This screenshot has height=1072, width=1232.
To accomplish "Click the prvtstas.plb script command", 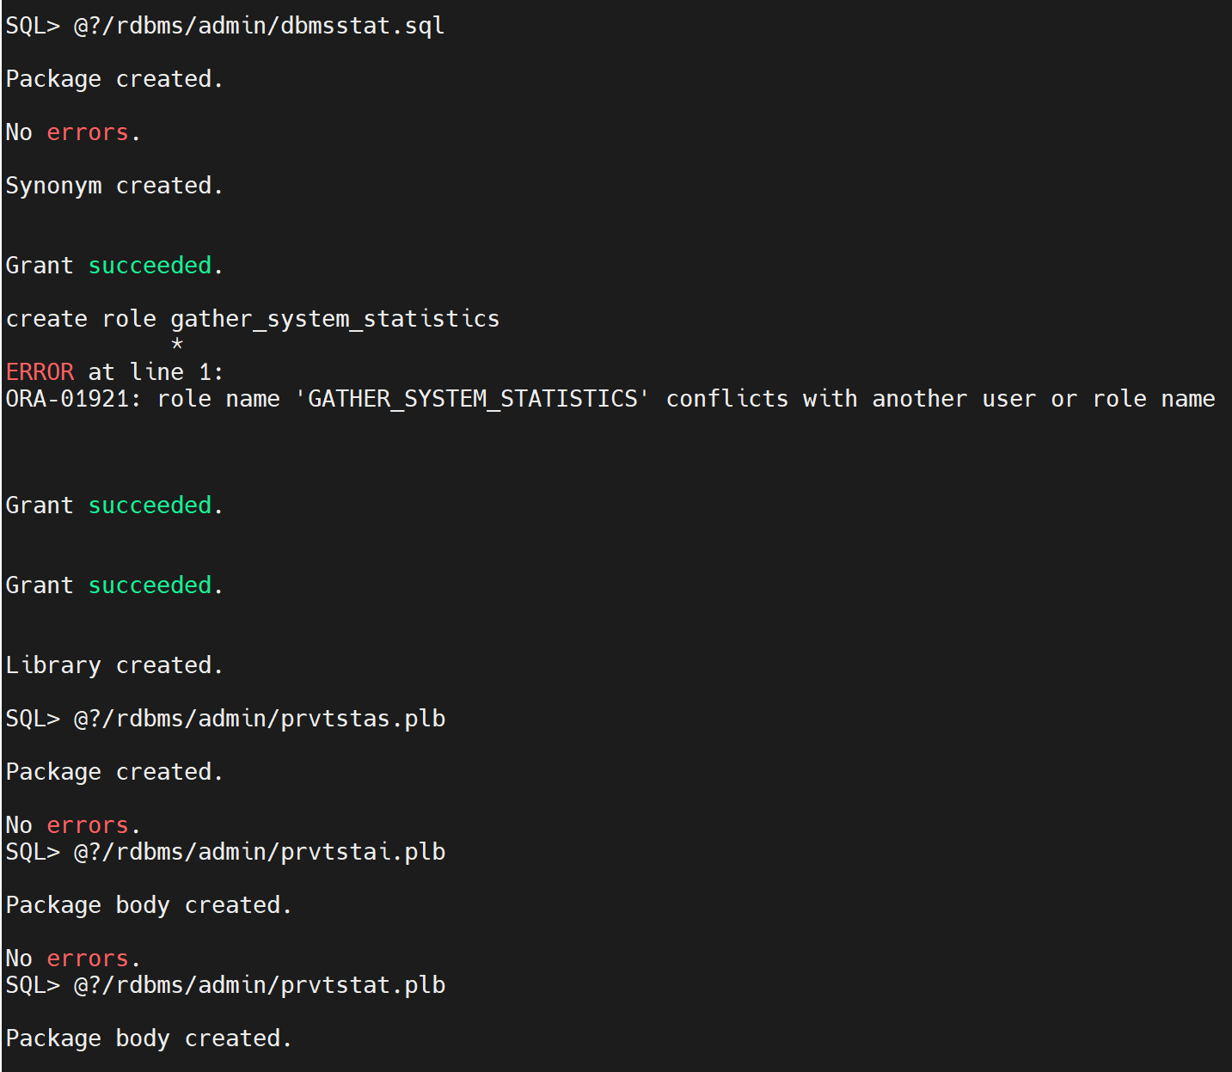I will click(259, 719).
